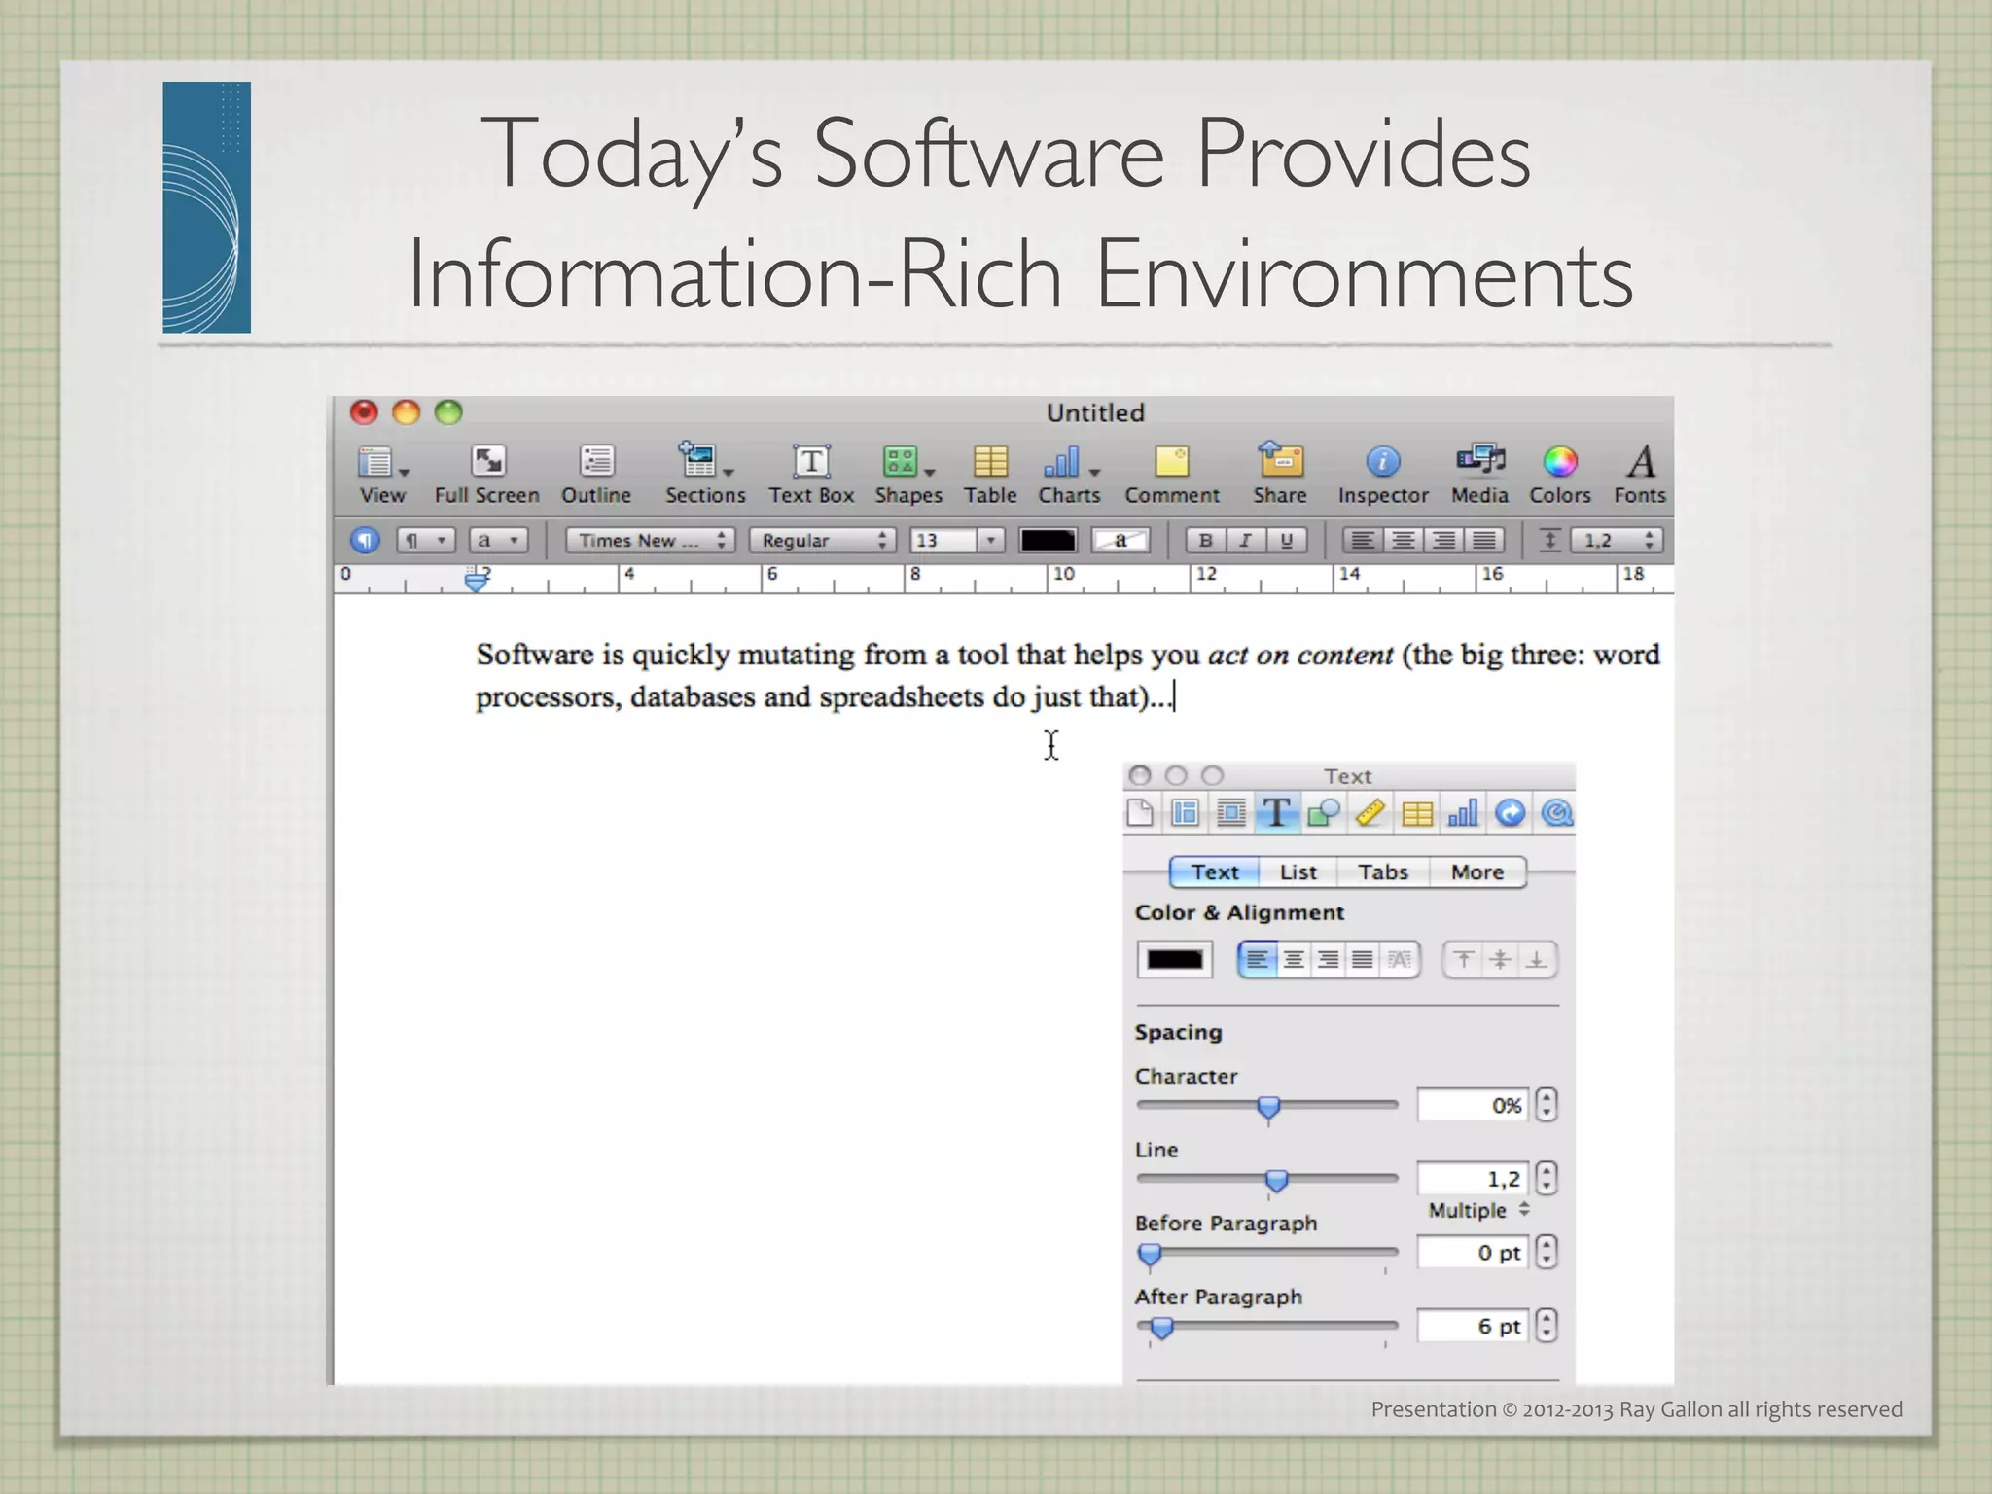The height and width of the screenshot is (1494, 1992).
Task: Click Inspector text color well
Action: coord(1174,960)
